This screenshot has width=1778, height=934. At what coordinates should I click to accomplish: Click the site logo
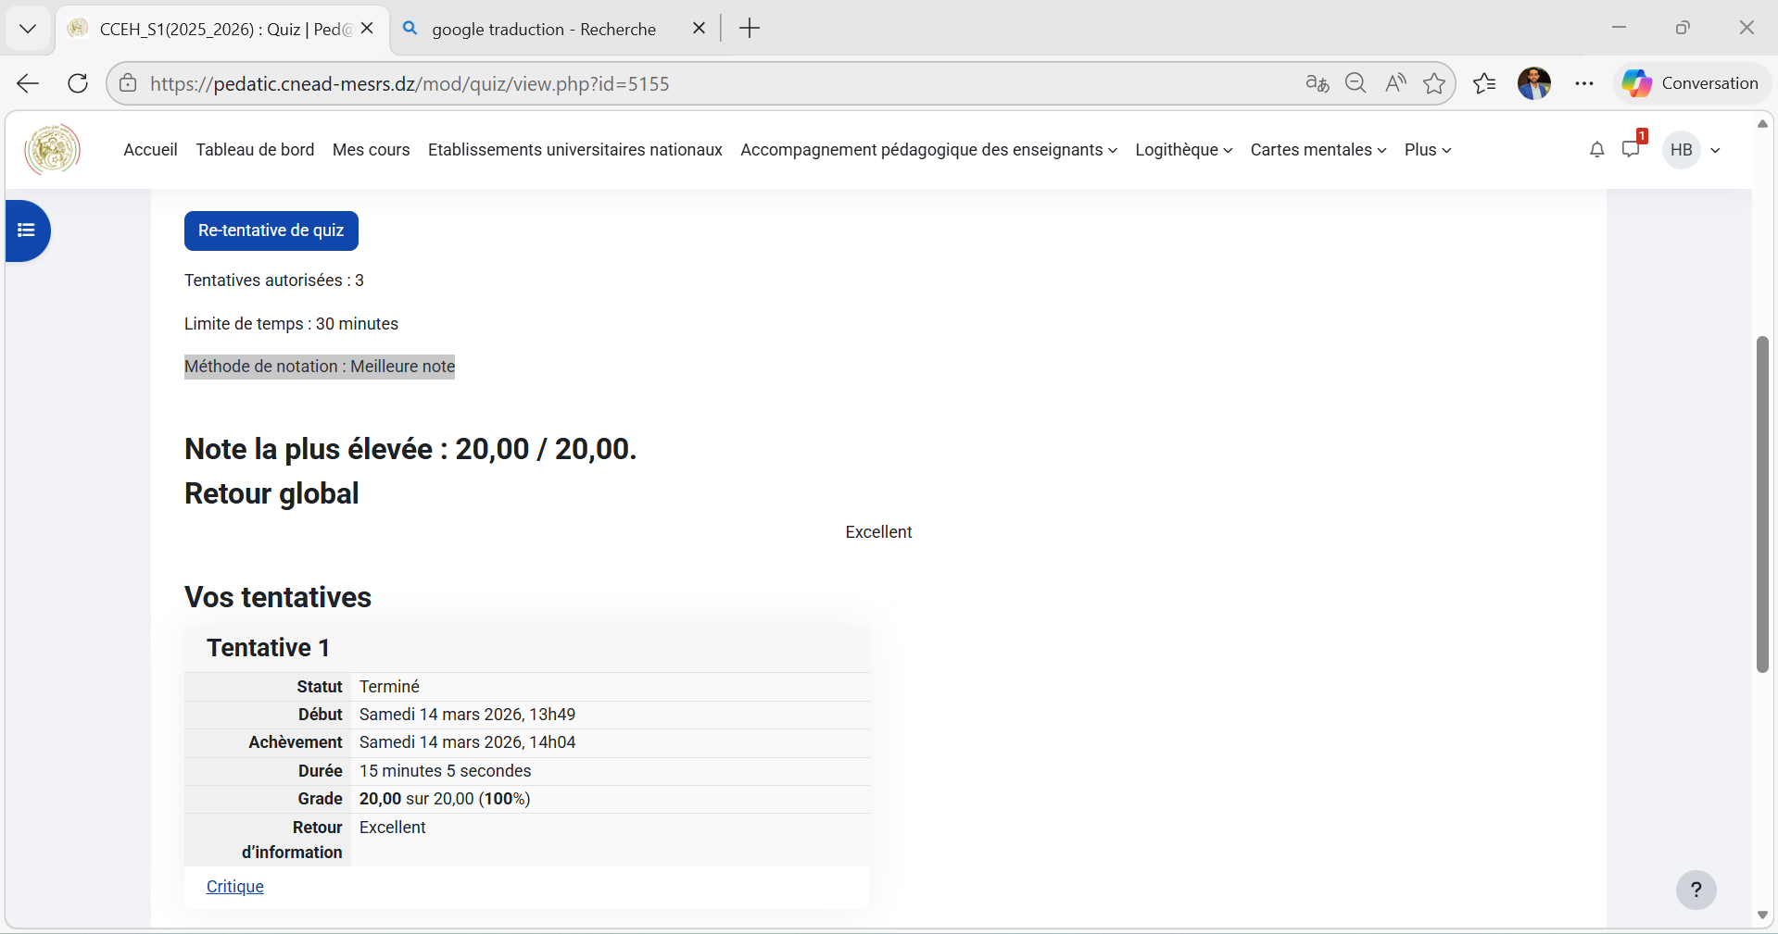pyautogui.click(x=53, y=149)
